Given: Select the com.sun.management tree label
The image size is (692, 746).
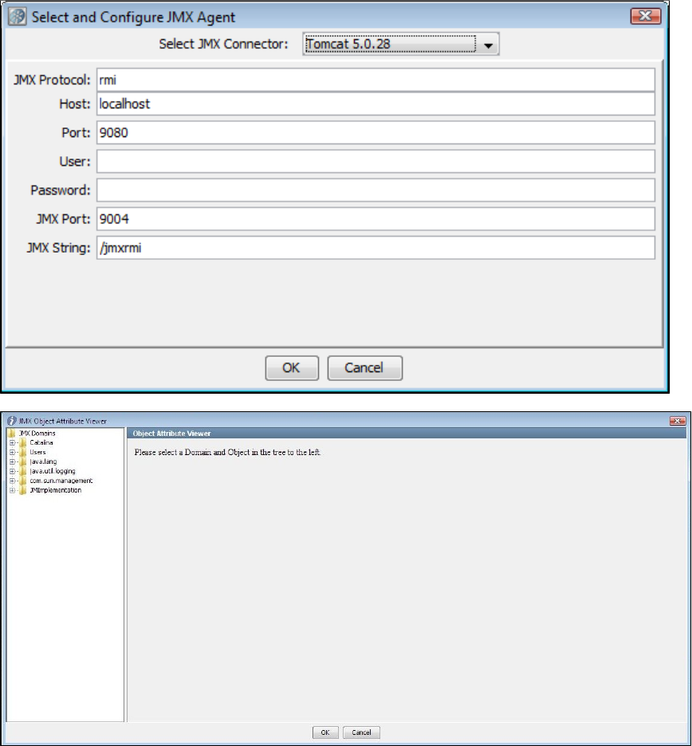Looking at the screenshot, I should tap(61, 481).
